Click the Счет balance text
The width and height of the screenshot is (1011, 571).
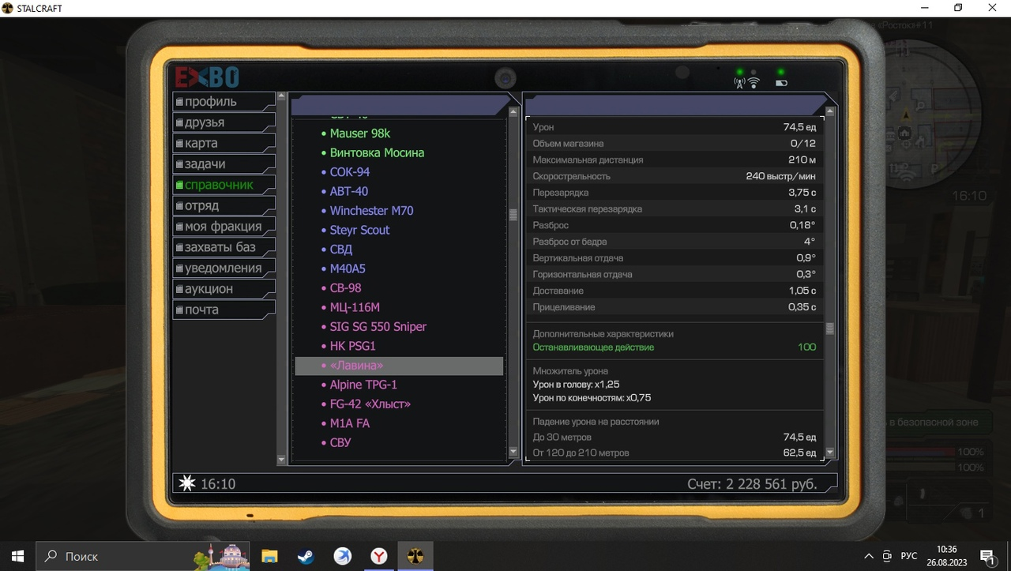753,483
